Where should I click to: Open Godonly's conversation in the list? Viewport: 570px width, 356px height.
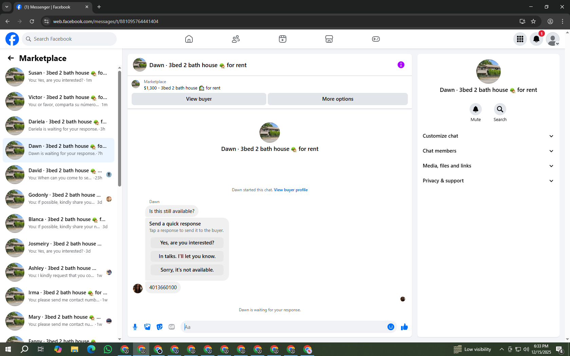point(58,199)
